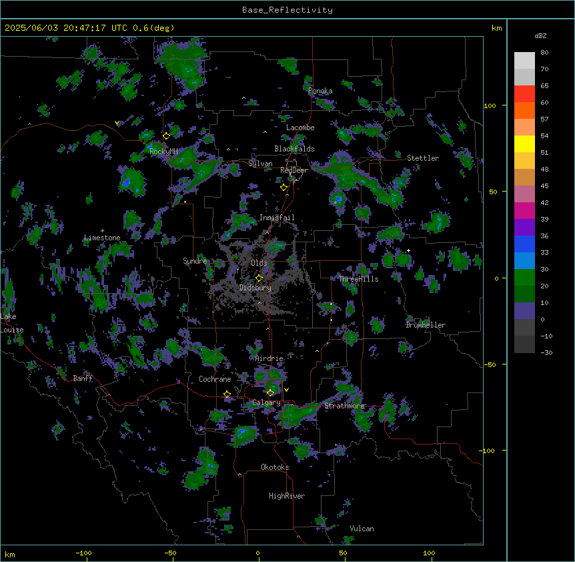The image size is (575, 562).
Task: Click the timestamp 2025/06/03 20:47:17 UTC
Action: 65,28
